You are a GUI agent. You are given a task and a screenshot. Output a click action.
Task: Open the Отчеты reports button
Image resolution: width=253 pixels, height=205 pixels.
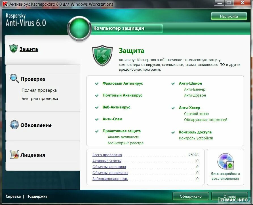coord(229,196)
